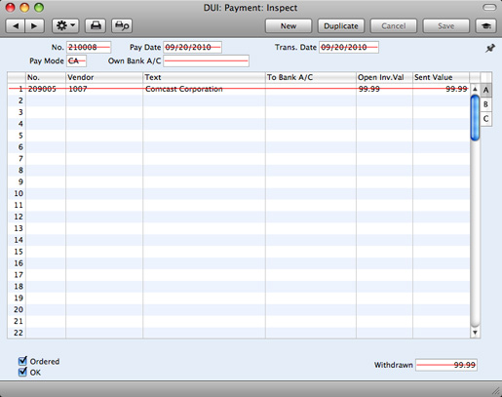
Task: Click the pill button in title bar
Action: pyautogui.click(x=489, y=8)
